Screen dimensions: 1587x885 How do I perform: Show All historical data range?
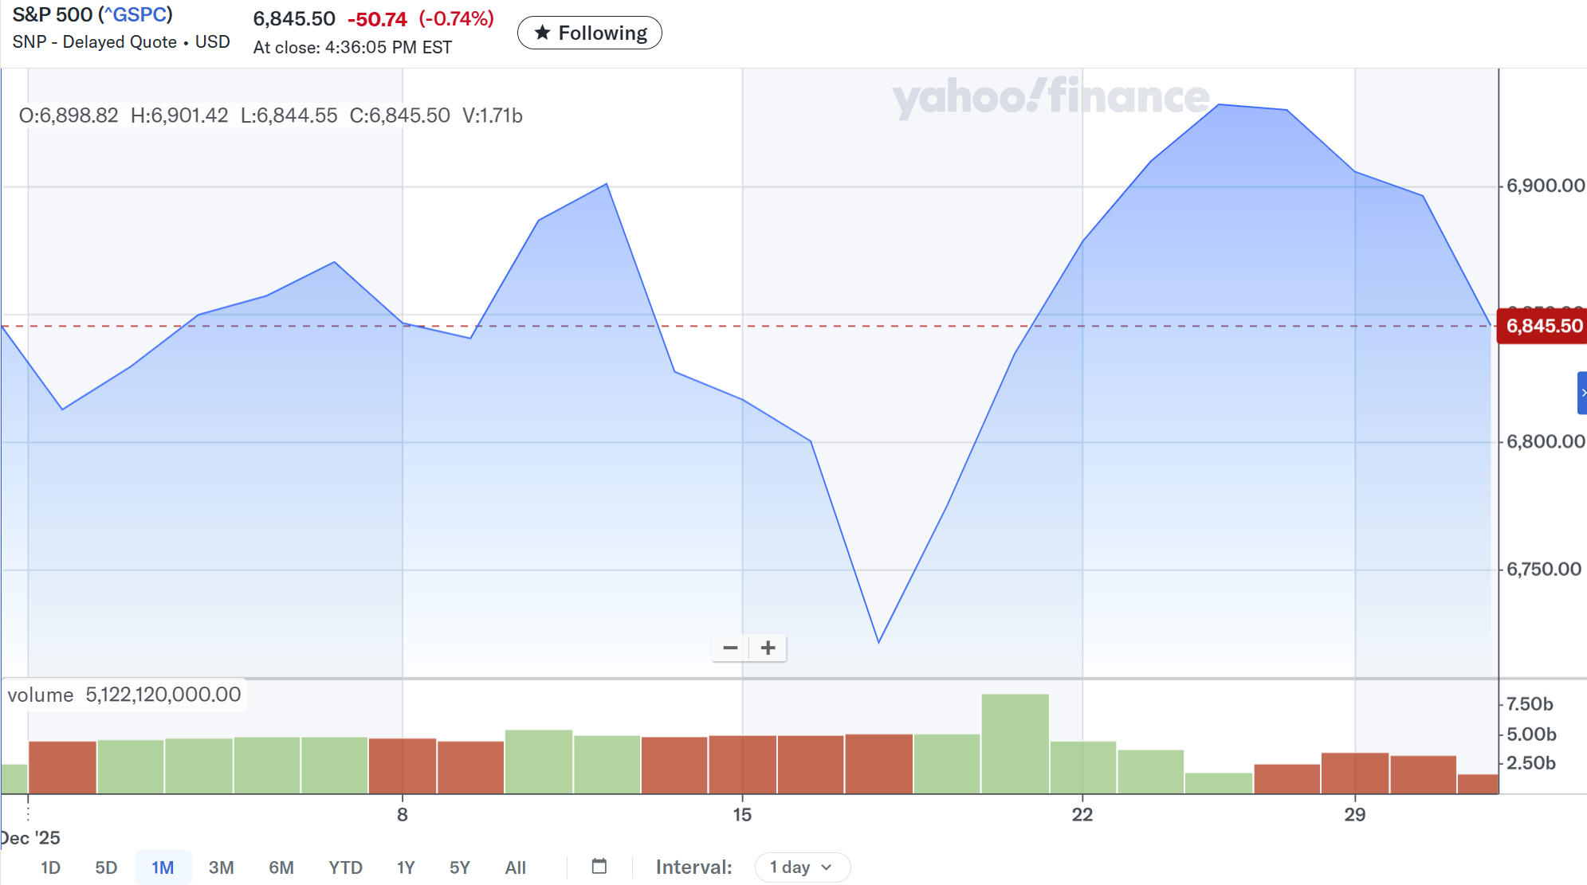click(515, 867)
